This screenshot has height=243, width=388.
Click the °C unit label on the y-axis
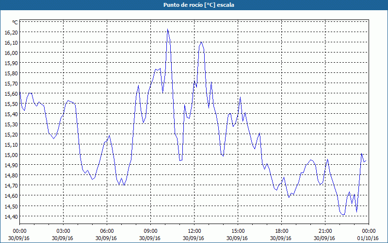[15, 22]
